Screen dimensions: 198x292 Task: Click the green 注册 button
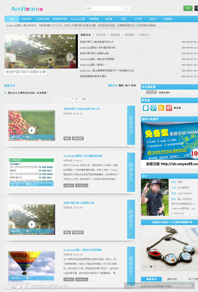188,8
